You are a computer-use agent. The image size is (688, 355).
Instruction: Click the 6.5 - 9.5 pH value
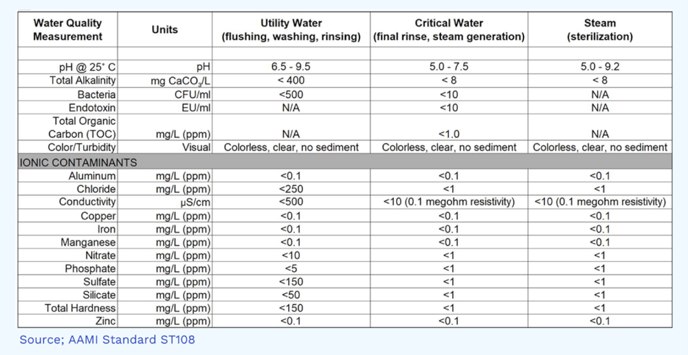tap(291, 67)
